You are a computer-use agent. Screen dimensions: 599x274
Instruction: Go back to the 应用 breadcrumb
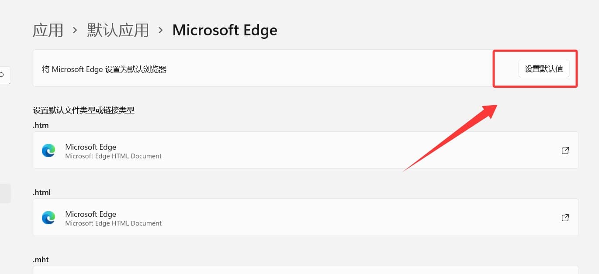click(x=48, y=30)
